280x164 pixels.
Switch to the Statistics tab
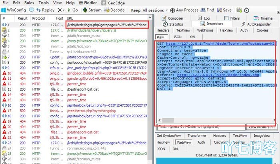(x=173, y=24)
